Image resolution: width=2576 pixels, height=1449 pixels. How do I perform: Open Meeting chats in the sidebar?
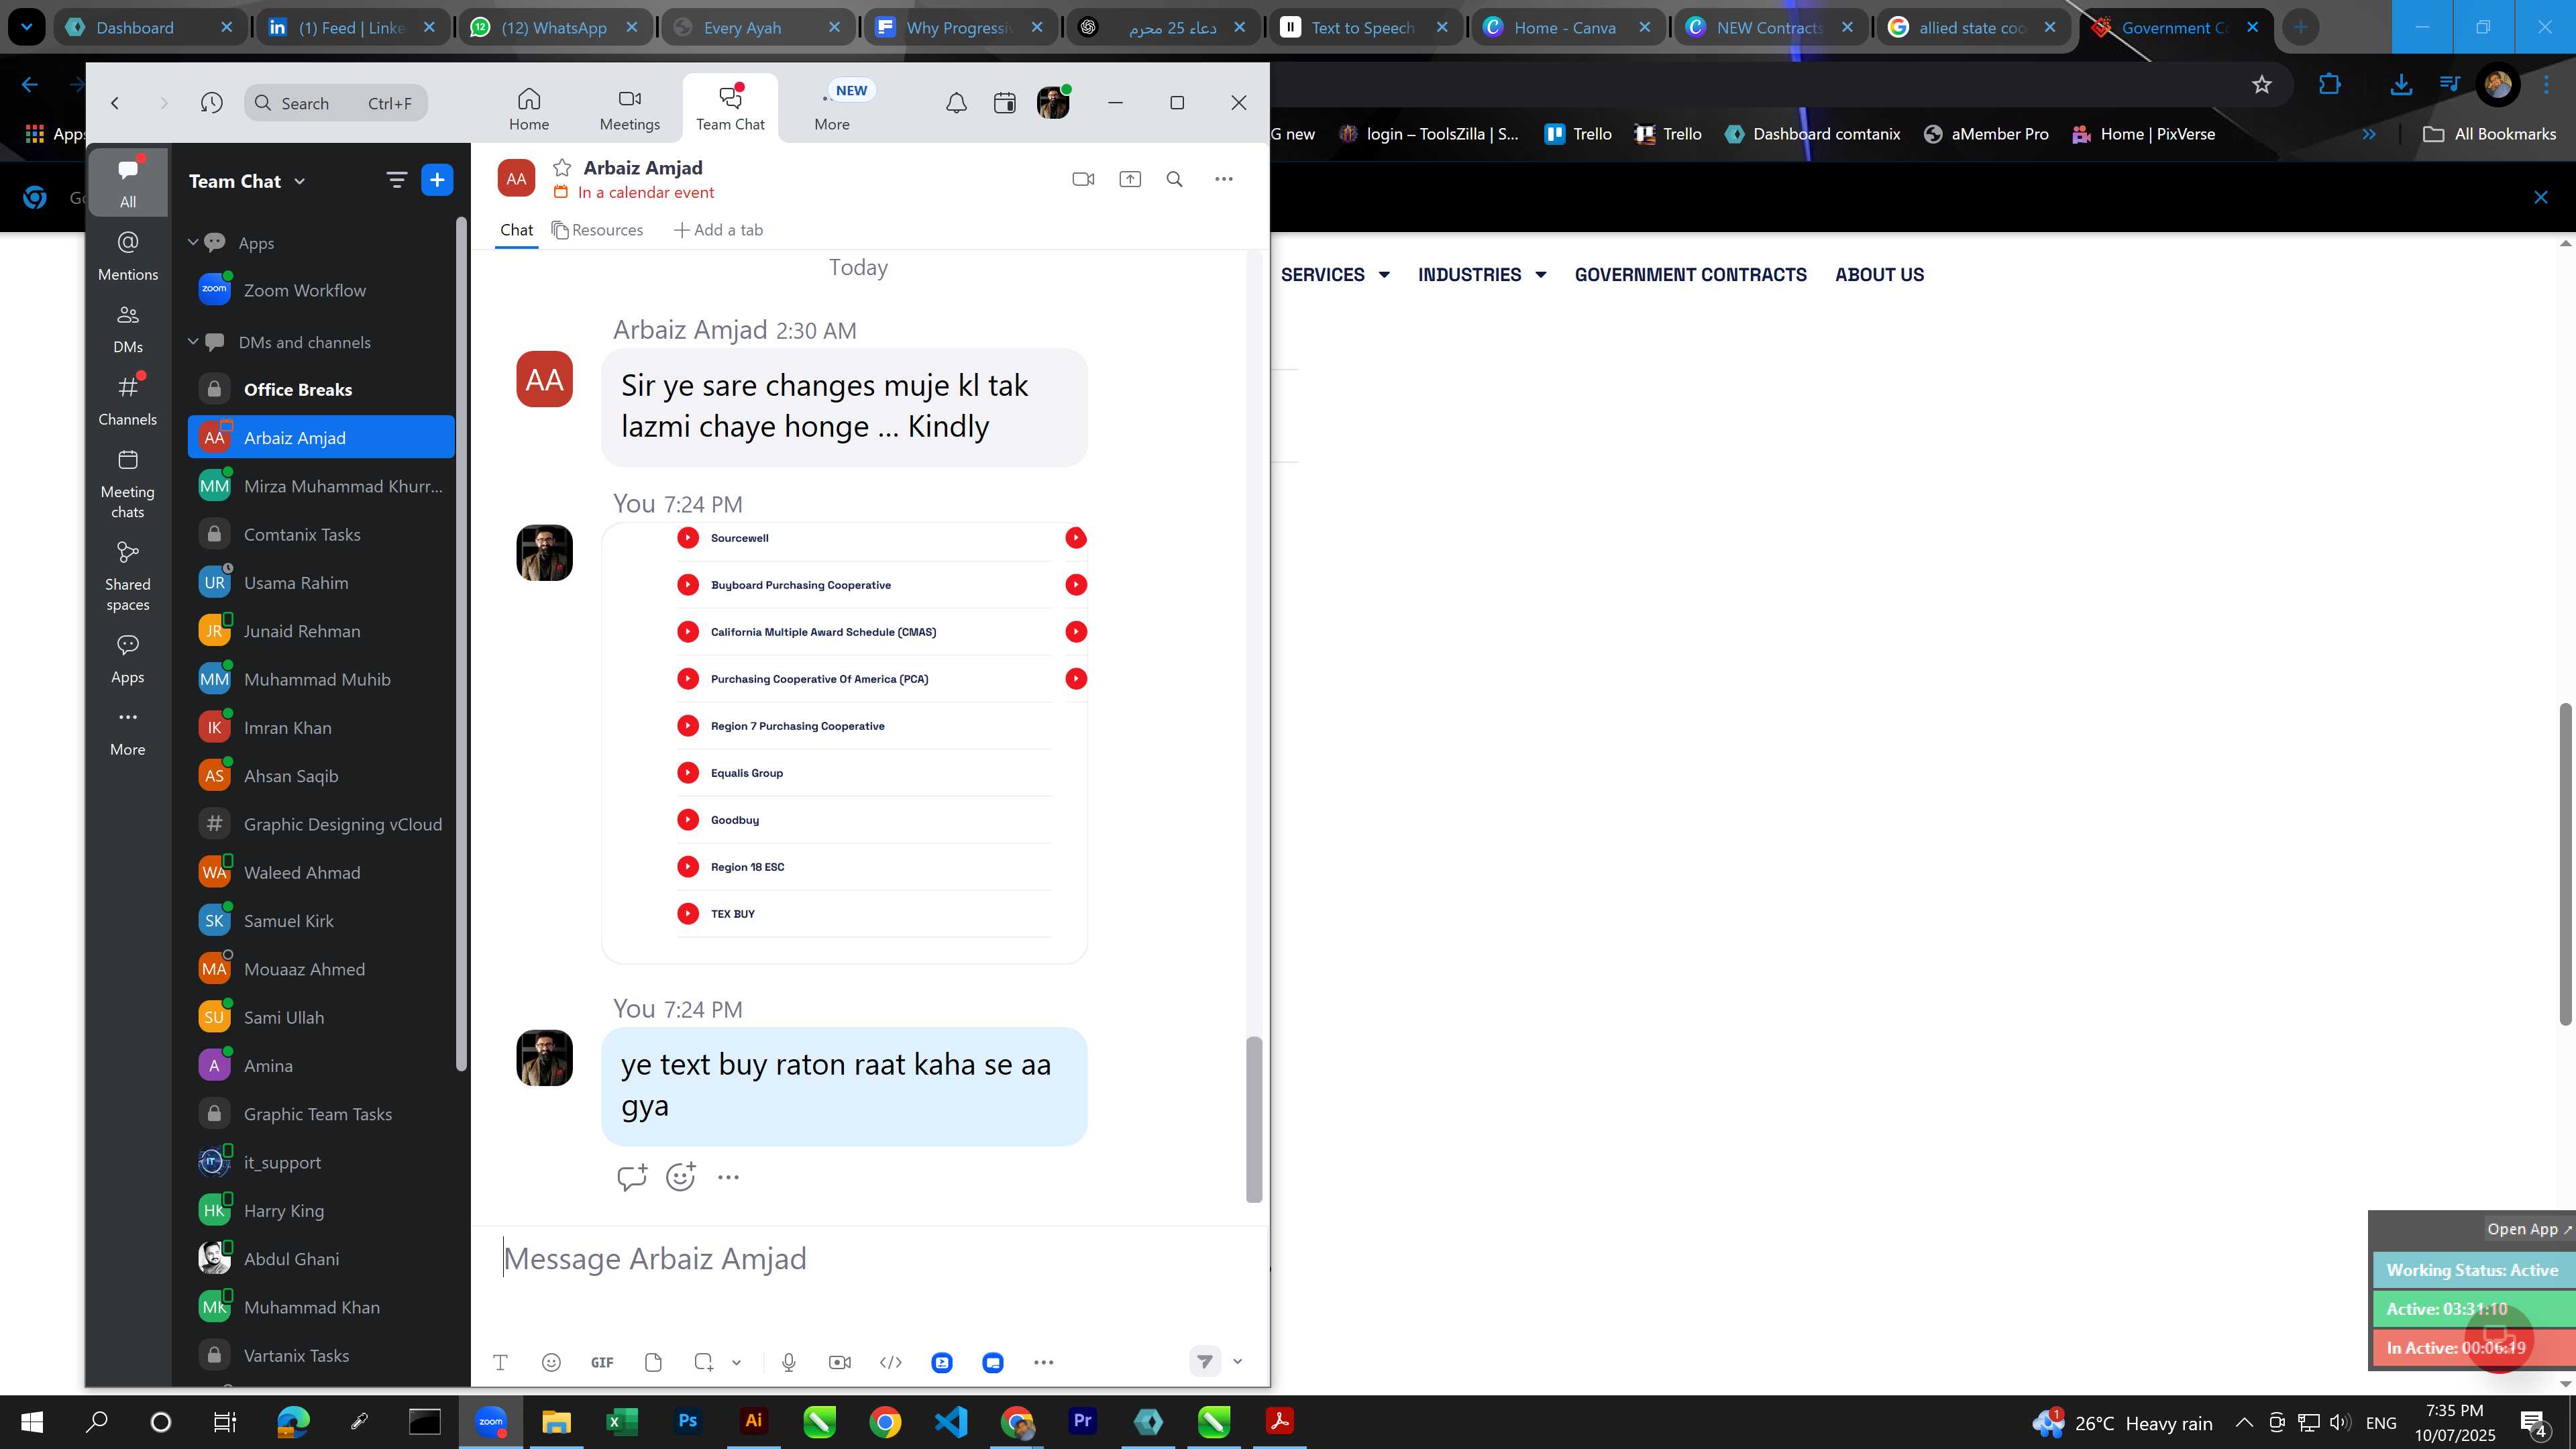pyautogui.click(x=128, y=484)
